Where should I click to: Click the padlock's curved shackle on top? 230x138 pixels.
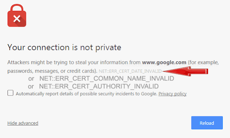click(17, 8)
